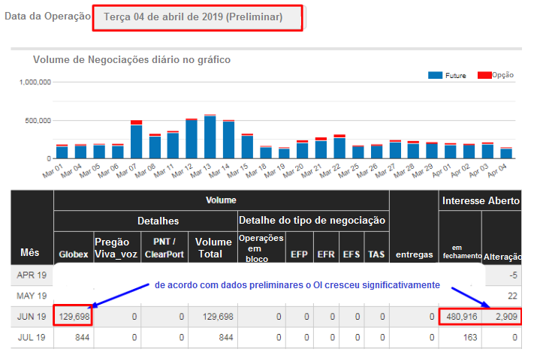Click the TAS column header
The image size is (534, 355).
pos(376,254)
